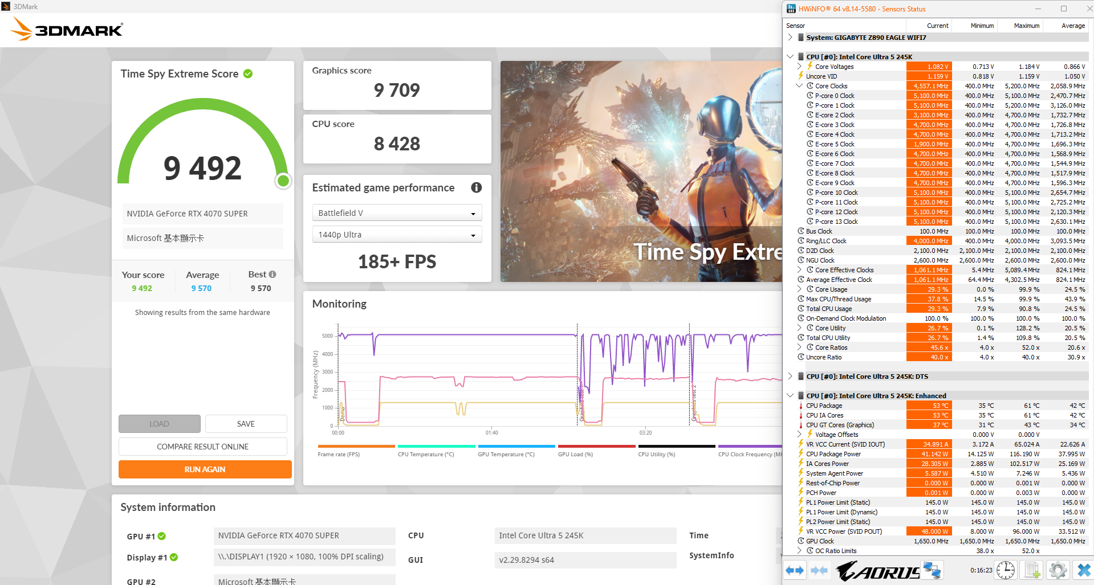
Task: Expand Voltage Offsets row
Action: 799,435
